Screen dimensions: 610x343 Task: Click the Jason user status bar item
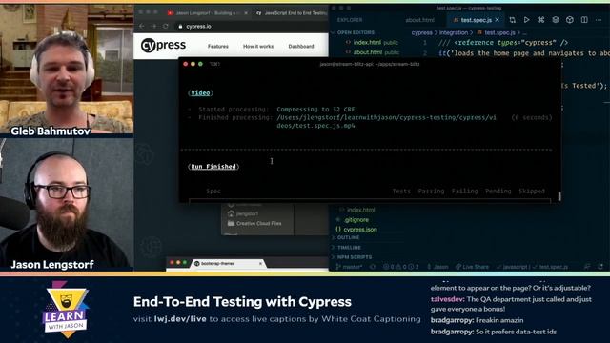pos(437,267)
